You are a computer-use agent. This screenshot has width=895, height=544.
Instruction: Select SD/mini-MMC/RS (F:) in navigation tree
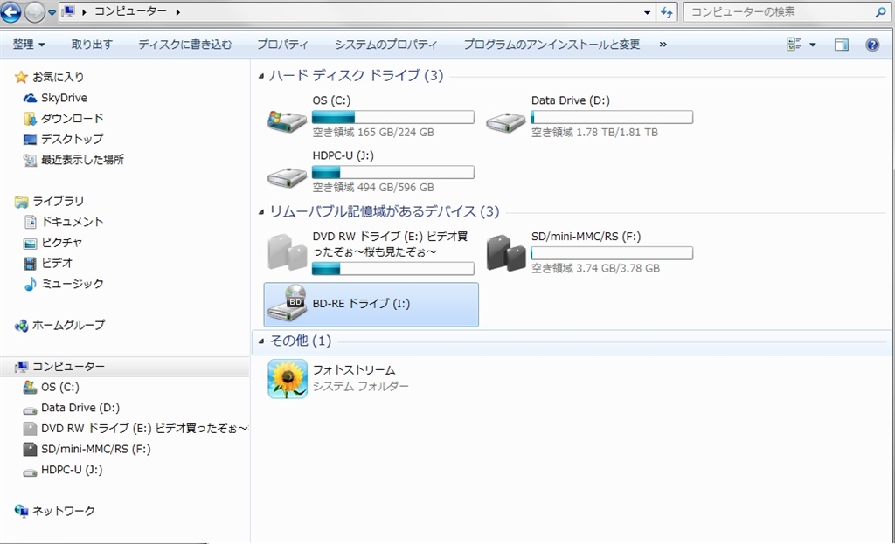95,449
